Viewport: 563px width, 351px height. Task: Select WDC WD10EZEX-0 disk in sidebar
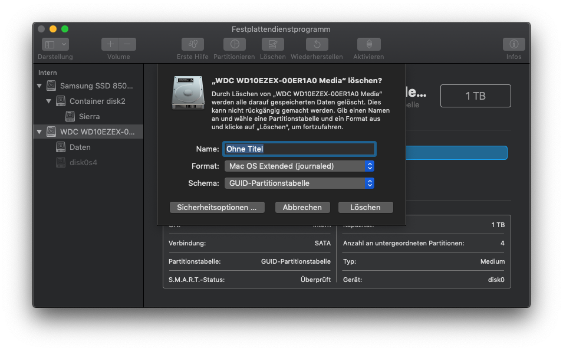[88, 132]
